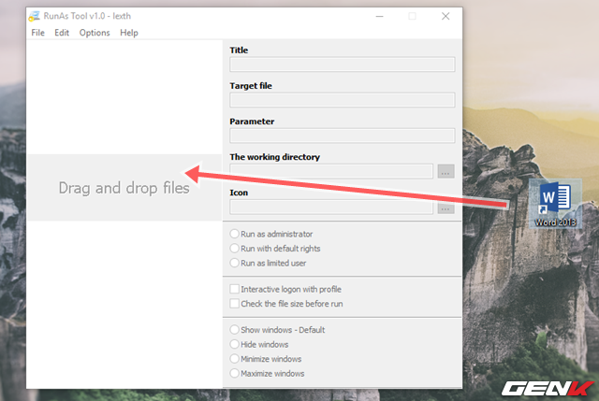Browse for an icon file
The width and height of the screenshot is (599, 401).
point(446,208)
